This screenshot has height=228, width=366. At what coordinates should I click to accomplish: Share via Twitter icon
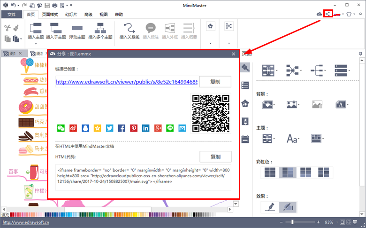[x=109, y=128]
